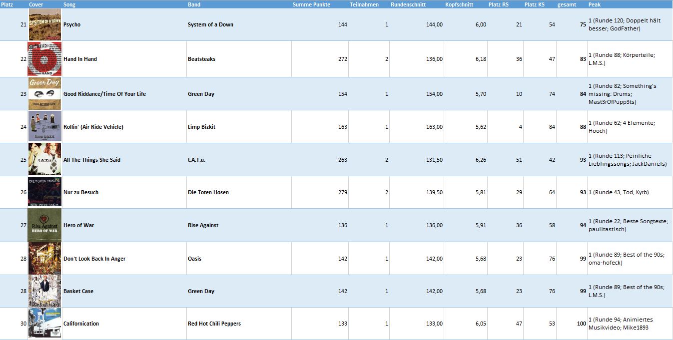Click the Green Day Time Of Your Life cover
The image size is (673, 340).
coord(45,93)
